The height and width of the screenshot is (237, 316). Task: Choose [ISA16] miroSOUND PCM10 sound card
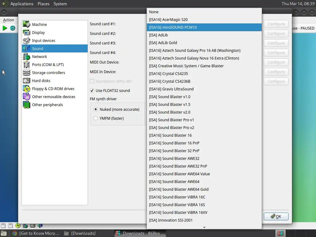204,27
